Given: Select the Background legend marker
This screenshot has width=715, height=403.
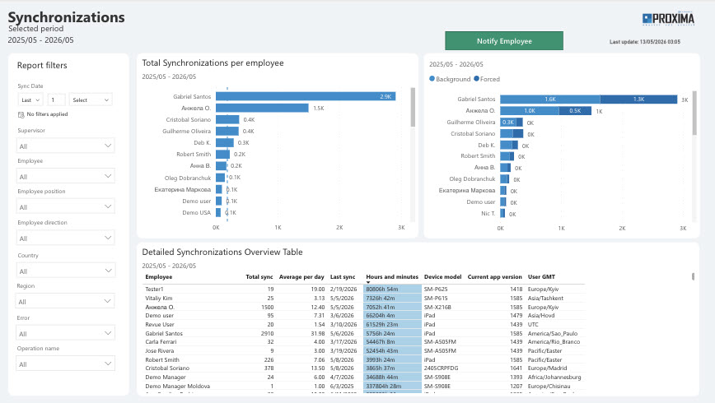Looking at the screenshot, I should pyautogui.click(x=432, y=79).
